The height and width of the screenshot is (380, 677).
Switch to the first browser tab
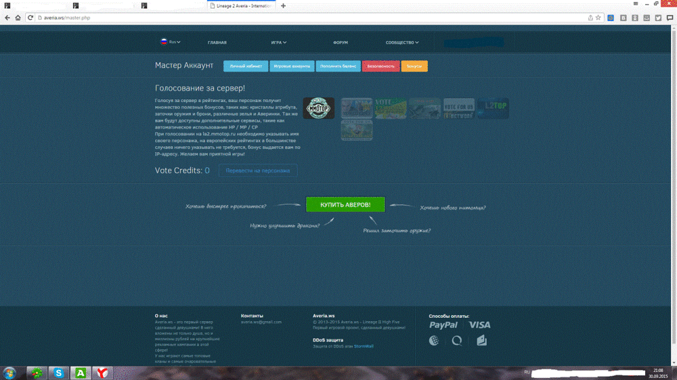[x=35, y=6]
